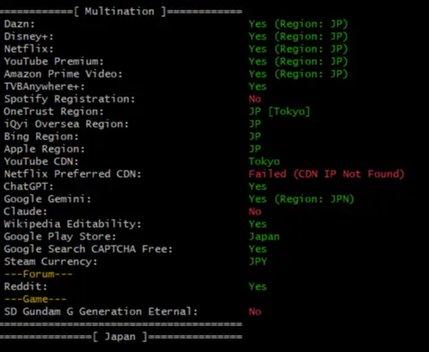Select the 'OneTrust Region:' label
The image size is (429, 352).
pos(54,112)
